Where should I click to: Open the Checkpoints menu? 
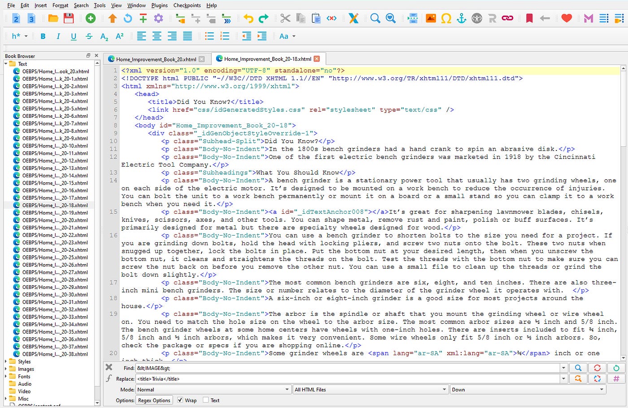click(x=187, y=5)
